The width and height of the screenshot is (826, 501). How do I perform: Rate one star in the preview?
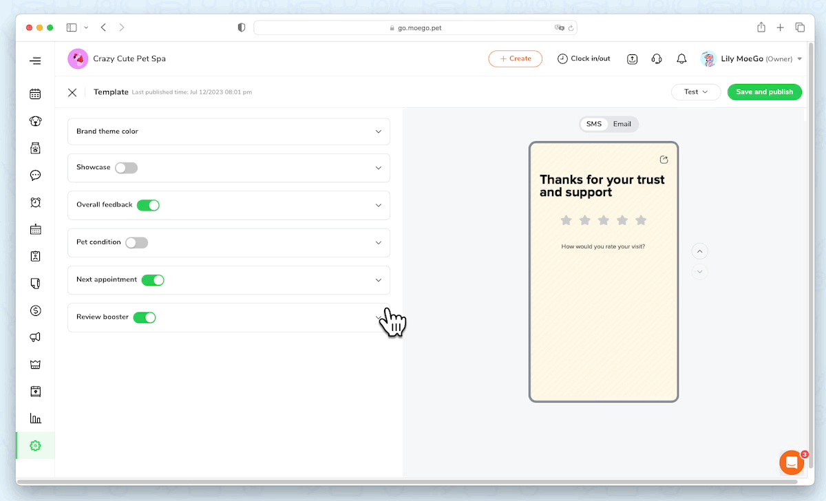coord(566,220)
